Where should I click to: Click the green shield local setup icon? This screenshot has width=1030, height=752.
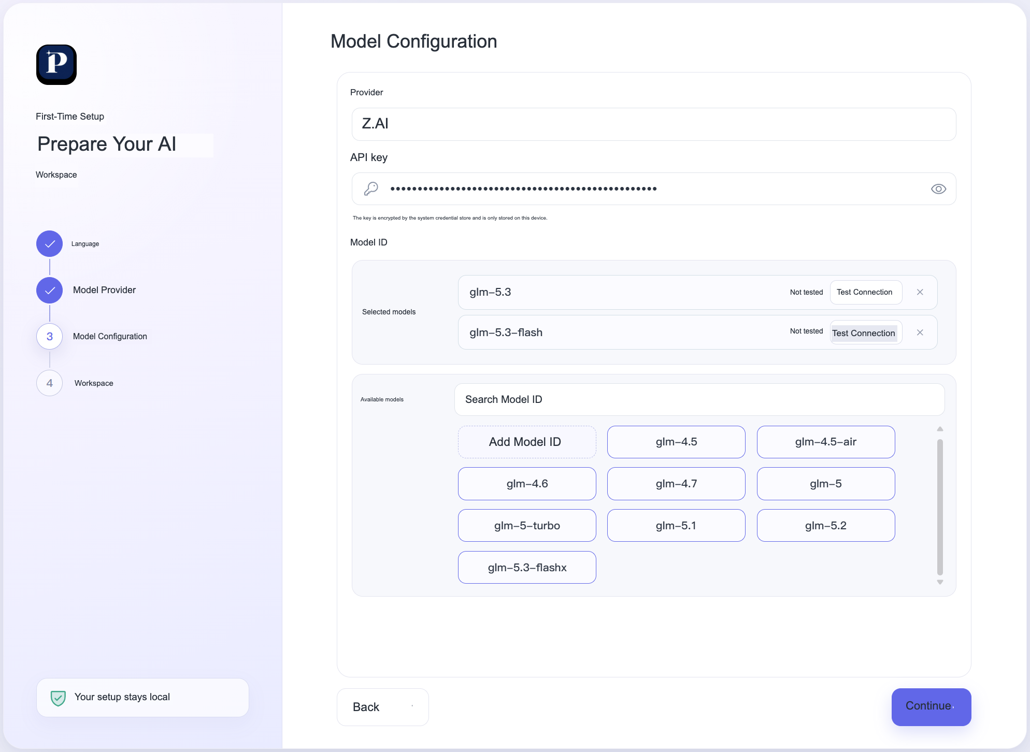tap(58, 698)
